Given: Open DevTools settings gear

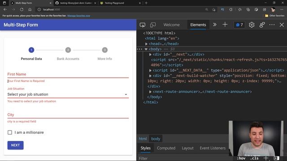Looking at the screenshot, I should click(x=252, y=25).
